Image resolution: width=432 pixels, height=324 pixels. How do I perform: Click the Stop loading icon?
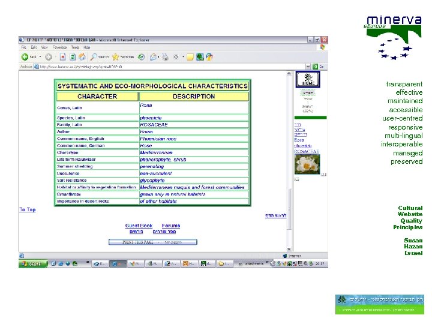63,57
